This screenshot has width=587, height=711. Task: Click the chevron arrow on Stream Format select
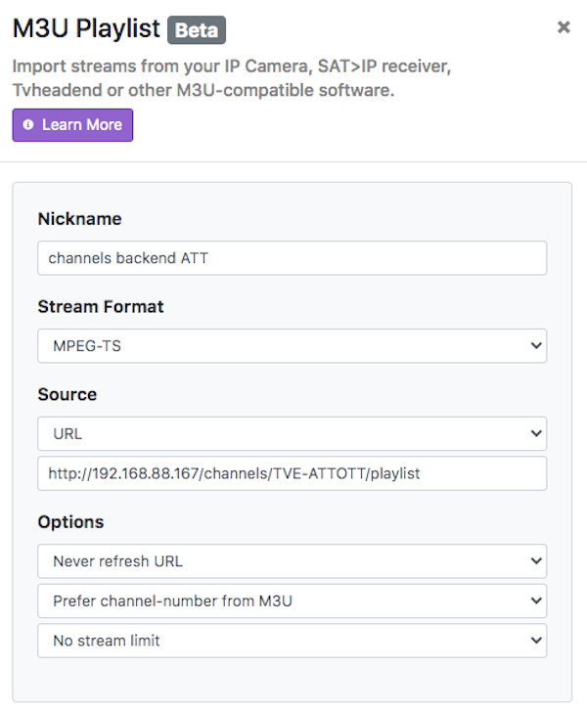tap(534, 346)
